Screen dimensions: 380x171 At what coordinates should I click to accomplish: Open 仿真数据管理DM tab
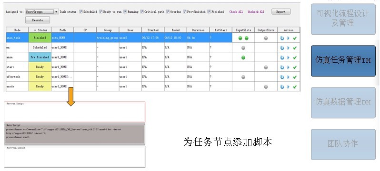[x=343, y=103]
